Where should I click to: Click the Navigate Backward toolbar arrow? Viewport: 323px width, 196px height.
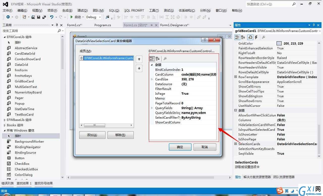point(8,17)
